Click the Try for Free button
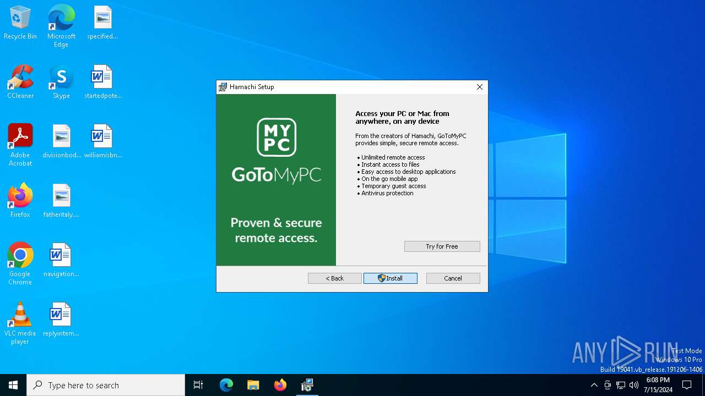The width and height of the screenshot is (705, 396). click(442, 246)
